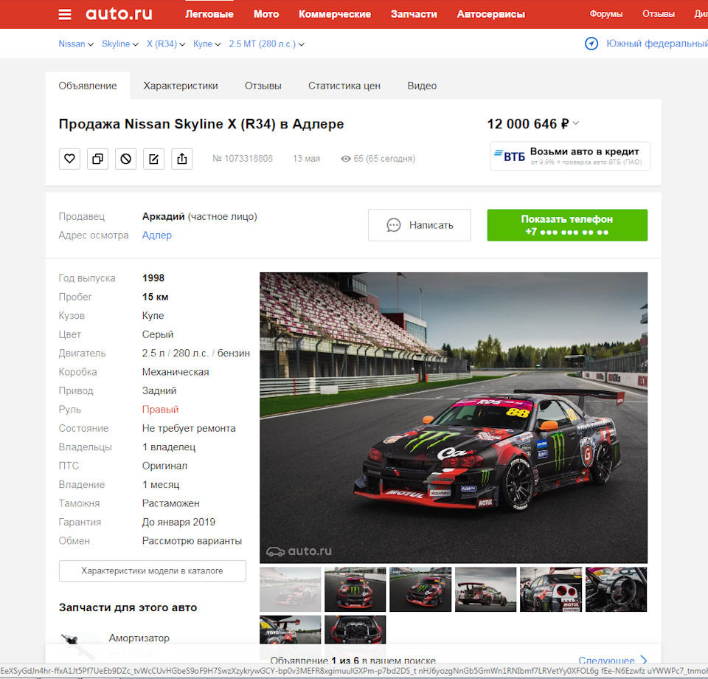Click the compare (stacked squares) icon

coord(97,159)
